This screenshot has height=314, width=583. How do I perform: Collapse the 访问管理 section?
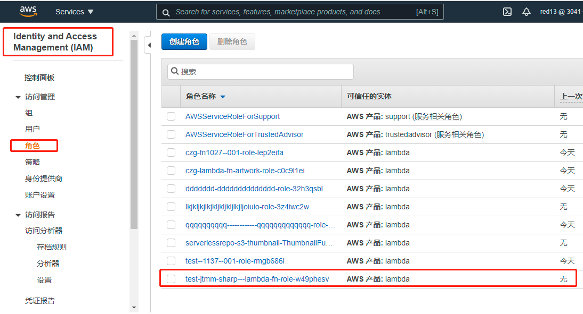[18, 97]
